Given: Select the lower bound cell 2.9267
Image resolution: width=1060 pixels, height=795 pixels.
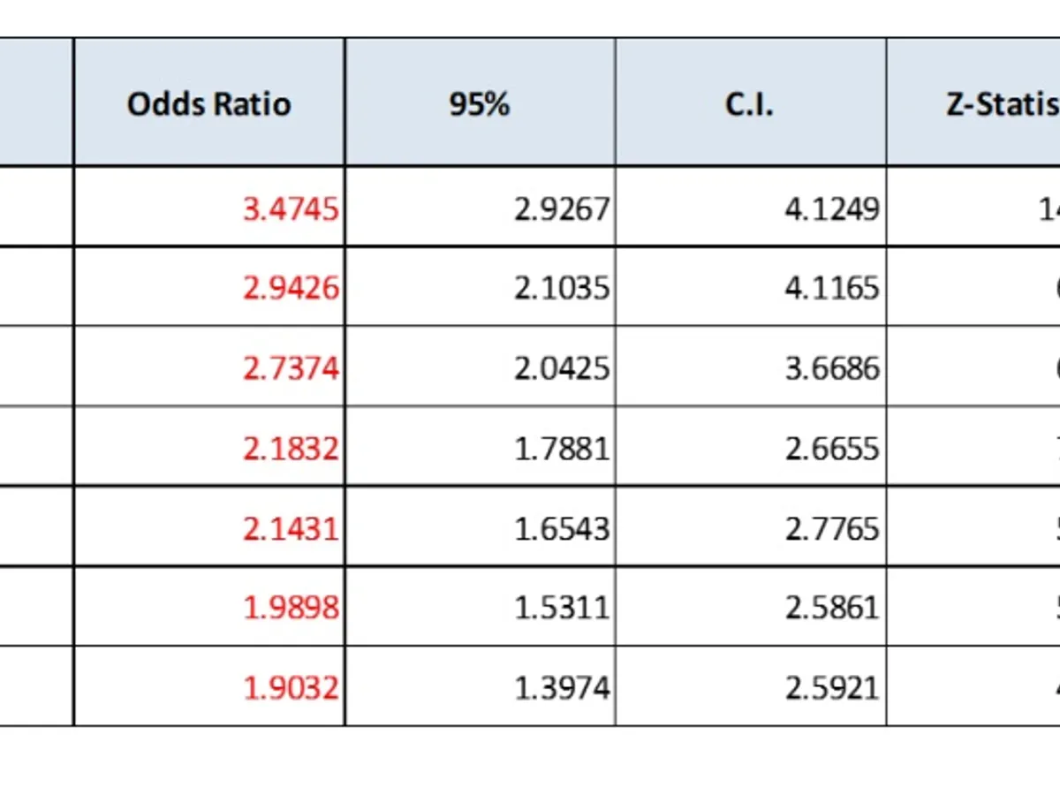Looking at the screenshot, I should coord(562,208).
